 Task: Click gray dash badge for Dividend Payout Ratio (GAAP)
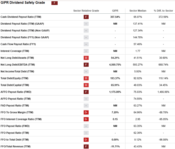coord(86,24)
